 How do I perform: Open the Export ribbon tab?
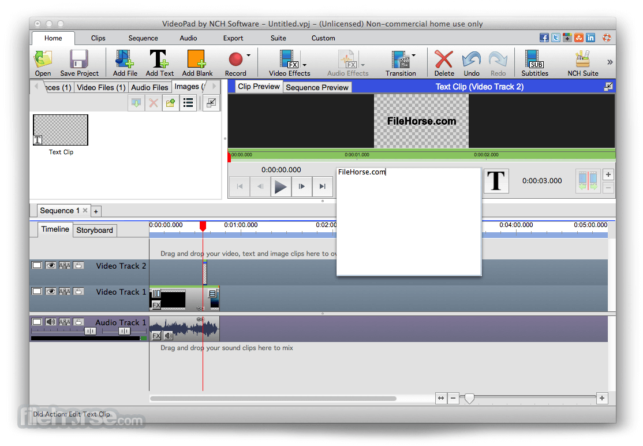click(x=233, y=38)
